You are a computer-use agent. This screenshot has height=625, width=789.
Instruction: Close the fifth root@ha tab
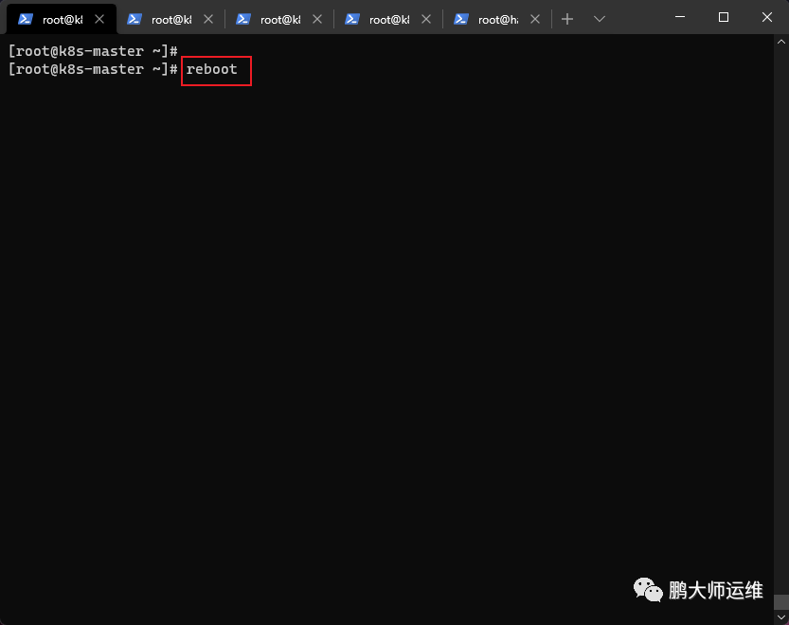point(535,19)
